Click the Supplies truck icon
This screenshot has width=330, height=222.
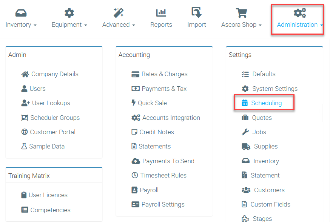pyautogui.click(x=246, y=146)
